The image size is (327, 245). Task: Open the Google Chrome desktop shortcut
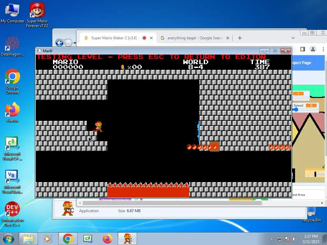tap(12, 81)
